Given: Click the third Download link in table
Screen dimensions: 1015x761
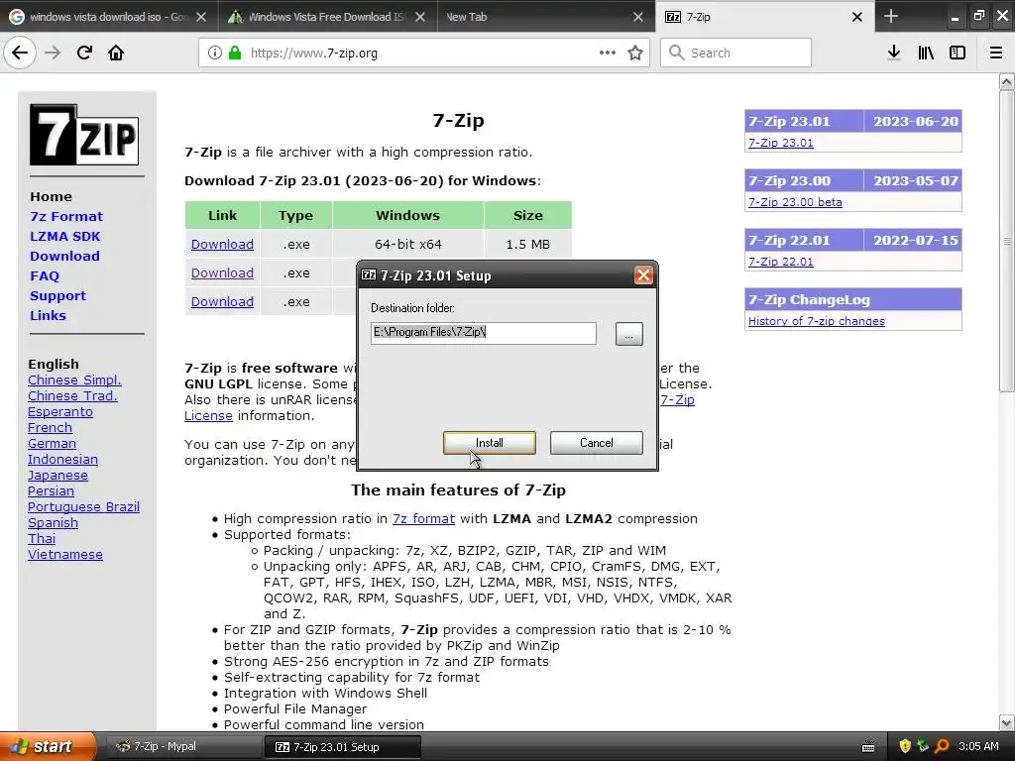Looking at the screenshot, I should (x=222, y=301).
